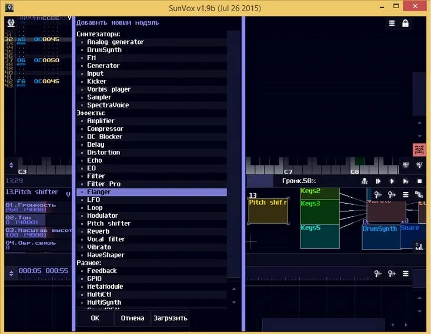The height and width of the screenshot is (334, 431).
Task: Pick the Sampler module
Action: pos(152,97)
